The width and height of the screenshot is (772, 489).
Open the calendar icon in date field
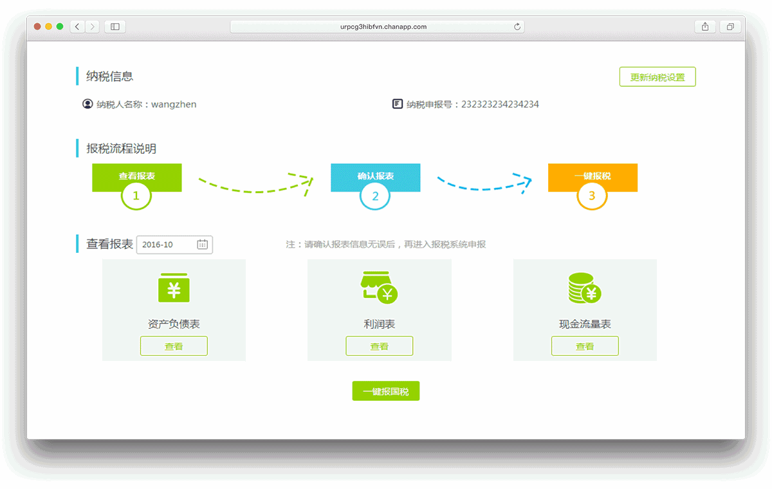point(202,244)
